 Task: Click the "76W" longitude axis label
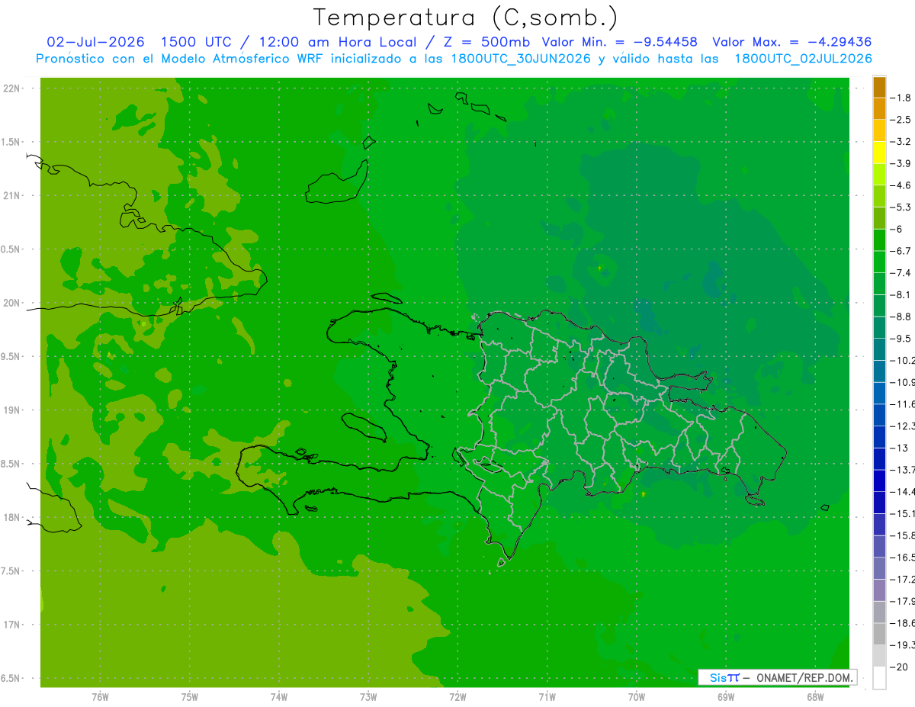[100, 696]
